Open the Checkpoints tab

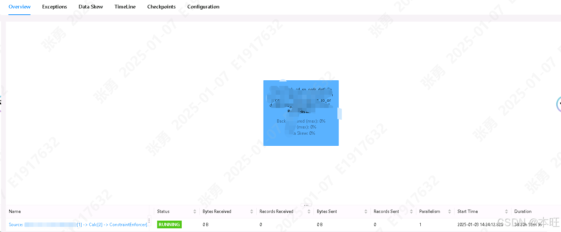click(x=162, y=7)
